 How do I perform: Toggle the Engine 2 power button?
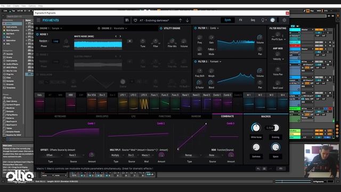[x=99, y=28]
